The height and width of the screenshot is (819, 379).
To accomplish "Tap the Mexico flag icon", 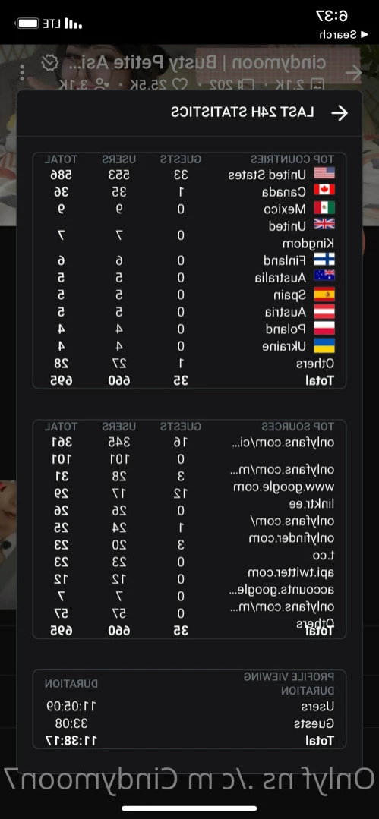I will pyautogui.click(x=324, y=208).
